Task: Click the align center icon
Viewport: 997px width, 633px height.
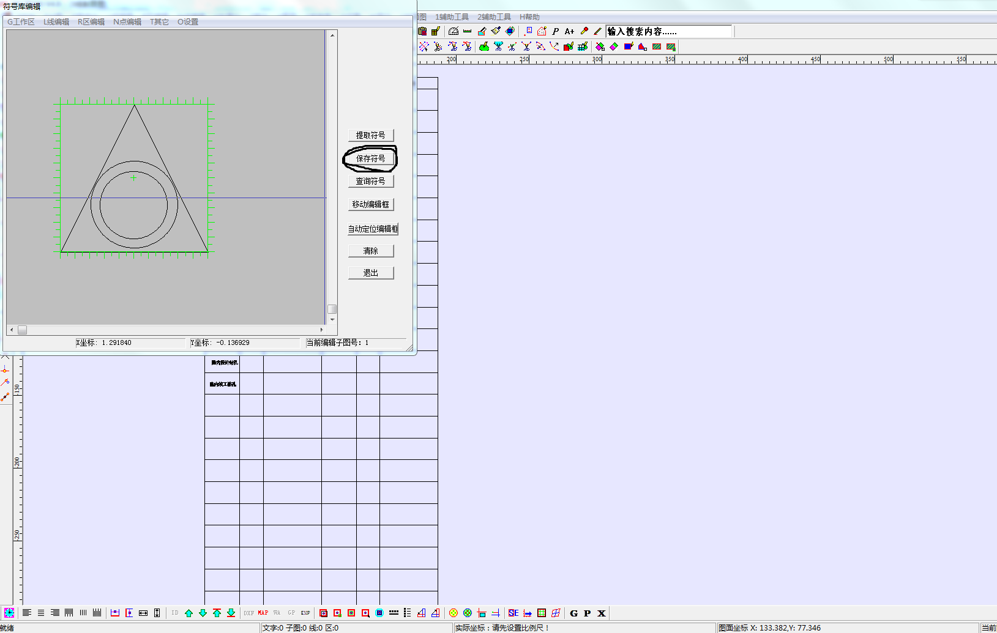Action: point(41,613)
